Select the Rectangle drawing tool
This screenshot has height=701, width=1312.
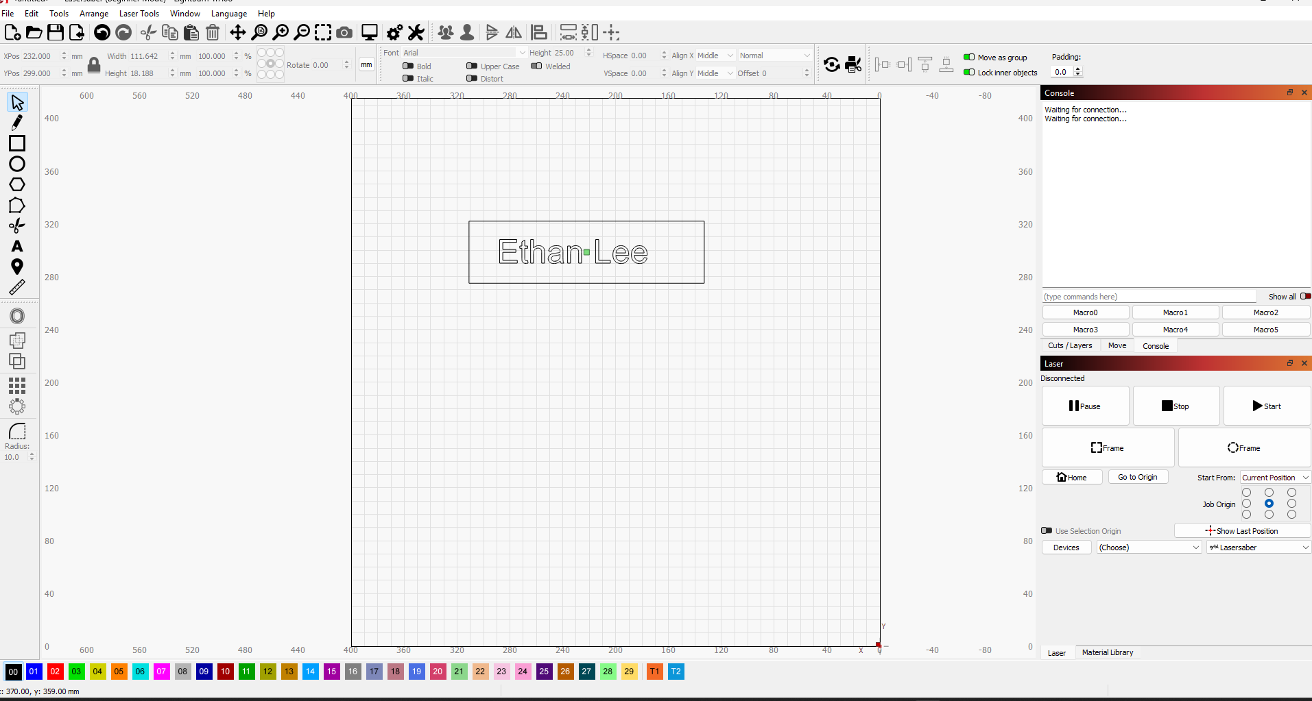pyautogui.click(x=17, y=143)
